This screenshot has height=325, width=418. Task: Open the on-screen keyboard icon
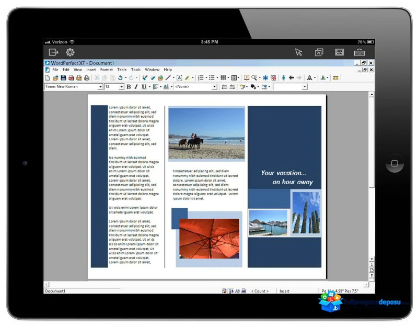tap(359, 52)
